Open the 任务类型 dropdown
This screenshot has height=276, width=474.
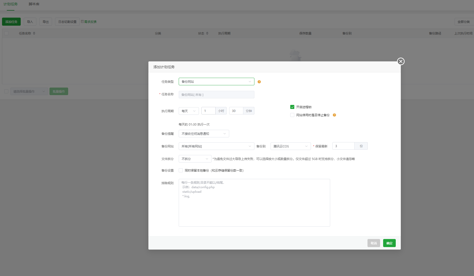pos(216,82)
